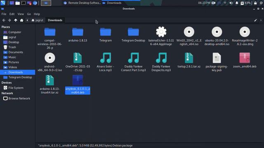Open the View menu
The height and width of the screenshot is (148, 264).
[x=21, y=14]
